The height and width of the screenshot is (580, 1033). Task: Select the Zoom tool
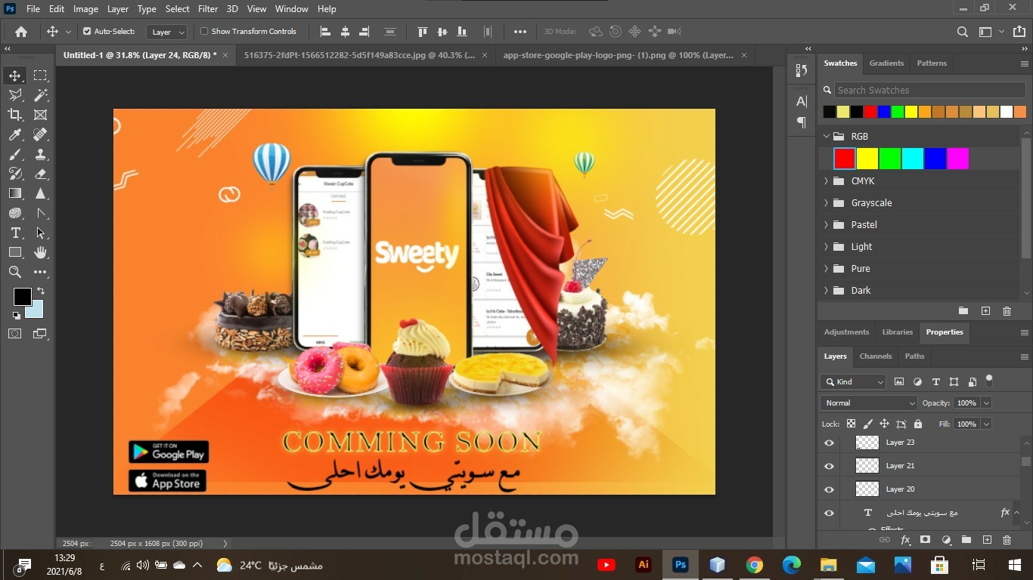coord(15,272)
